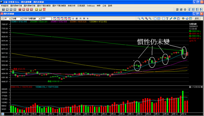Switch chart to weekly 週 period
Viewport: 204px width, 116px height.
(77, 18)
